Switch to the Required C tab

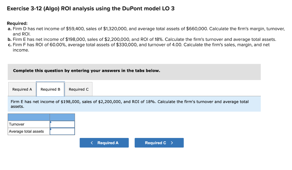coord(79,89)
